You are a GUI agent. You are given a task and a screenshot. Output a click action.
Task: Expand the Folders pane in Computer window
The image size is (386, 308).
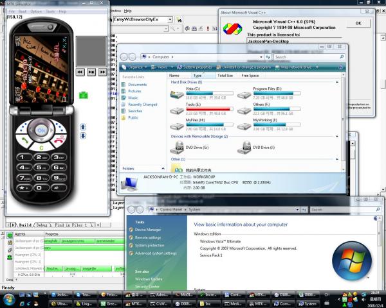tap(163, 169)
